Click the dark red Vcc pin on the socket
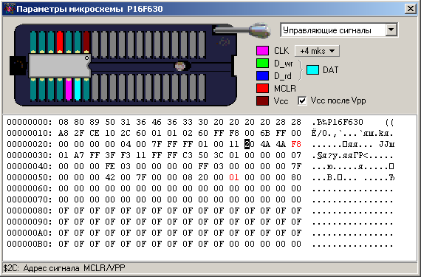 (x=86, y=42)
